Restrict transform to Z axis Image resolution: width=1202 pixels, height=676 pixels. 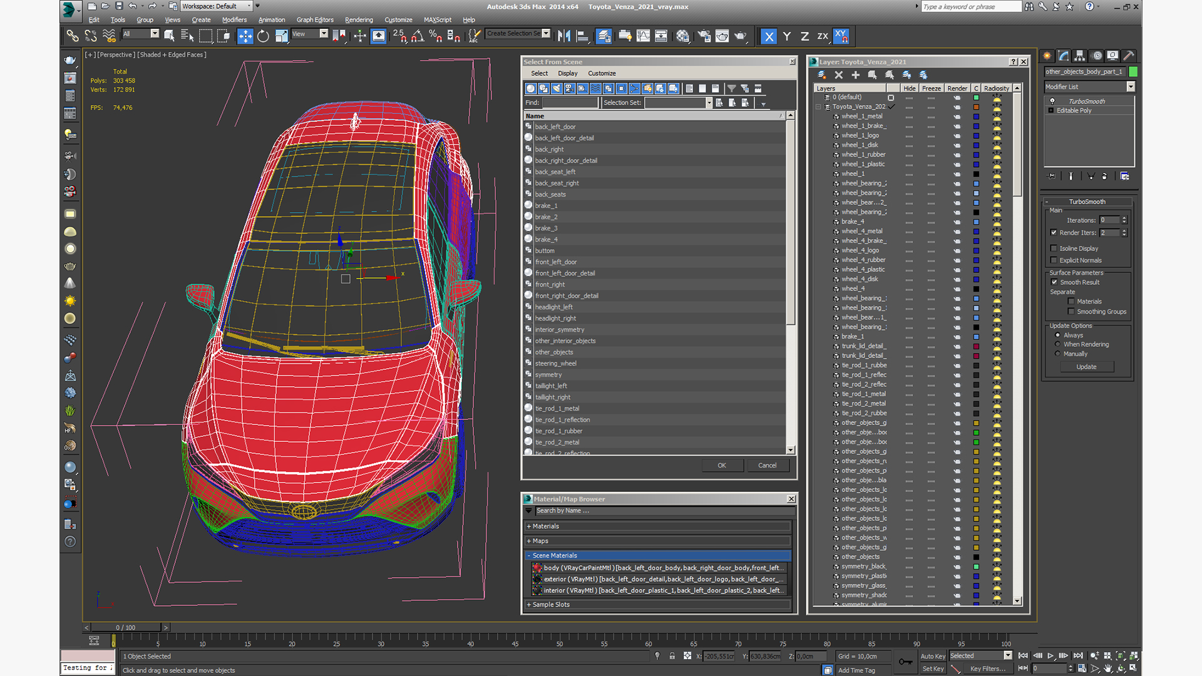point(804,36)
